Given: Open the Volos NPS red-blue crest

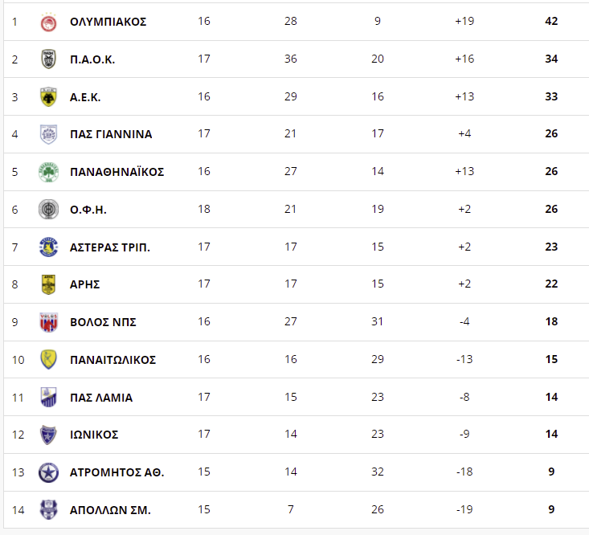Looking at the screenshot, I should [48, 322].
